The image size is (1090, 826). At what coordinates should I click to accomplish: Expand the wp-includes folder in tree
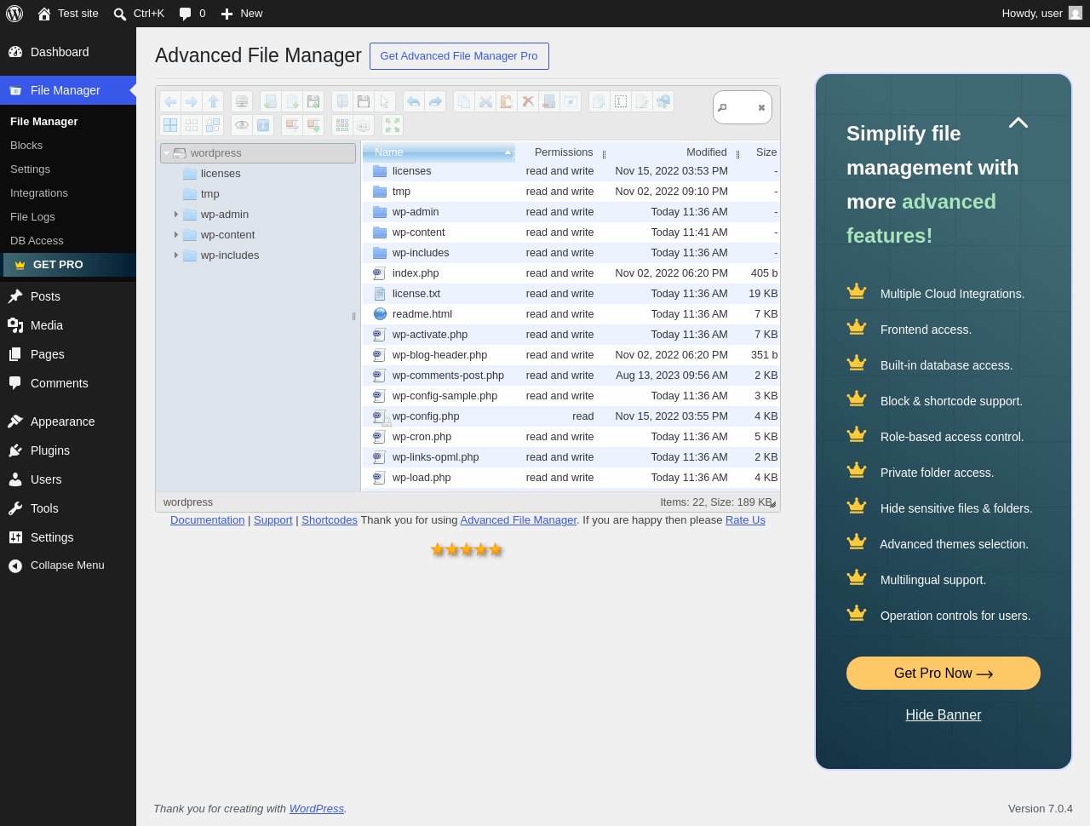(x=176, y=255)
